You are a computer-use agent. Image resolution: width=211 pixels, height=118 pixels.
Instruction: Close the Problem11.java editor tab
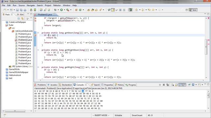54,14
